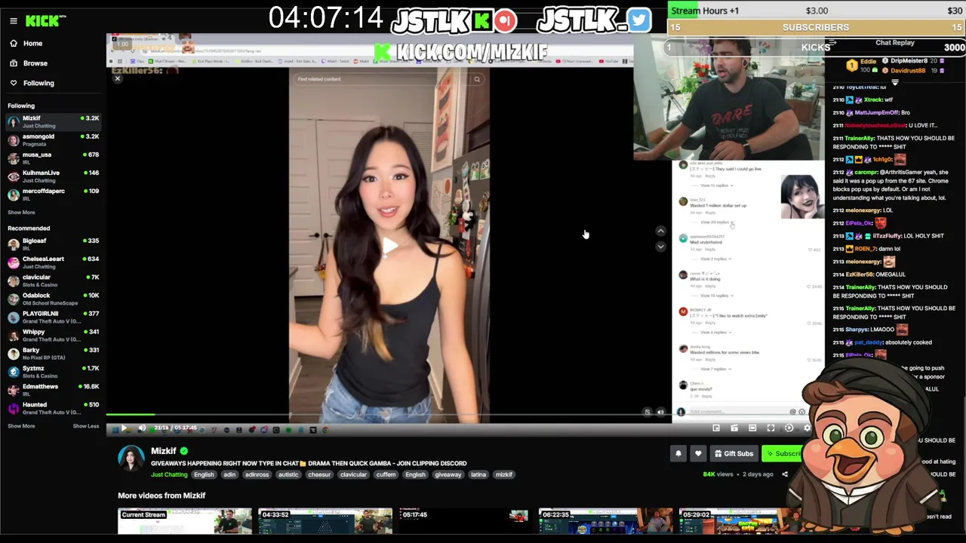This screenshot has height=543, width=966.
Task: Open Syztmz recommended channel
Action: click(x=53, y=371)
